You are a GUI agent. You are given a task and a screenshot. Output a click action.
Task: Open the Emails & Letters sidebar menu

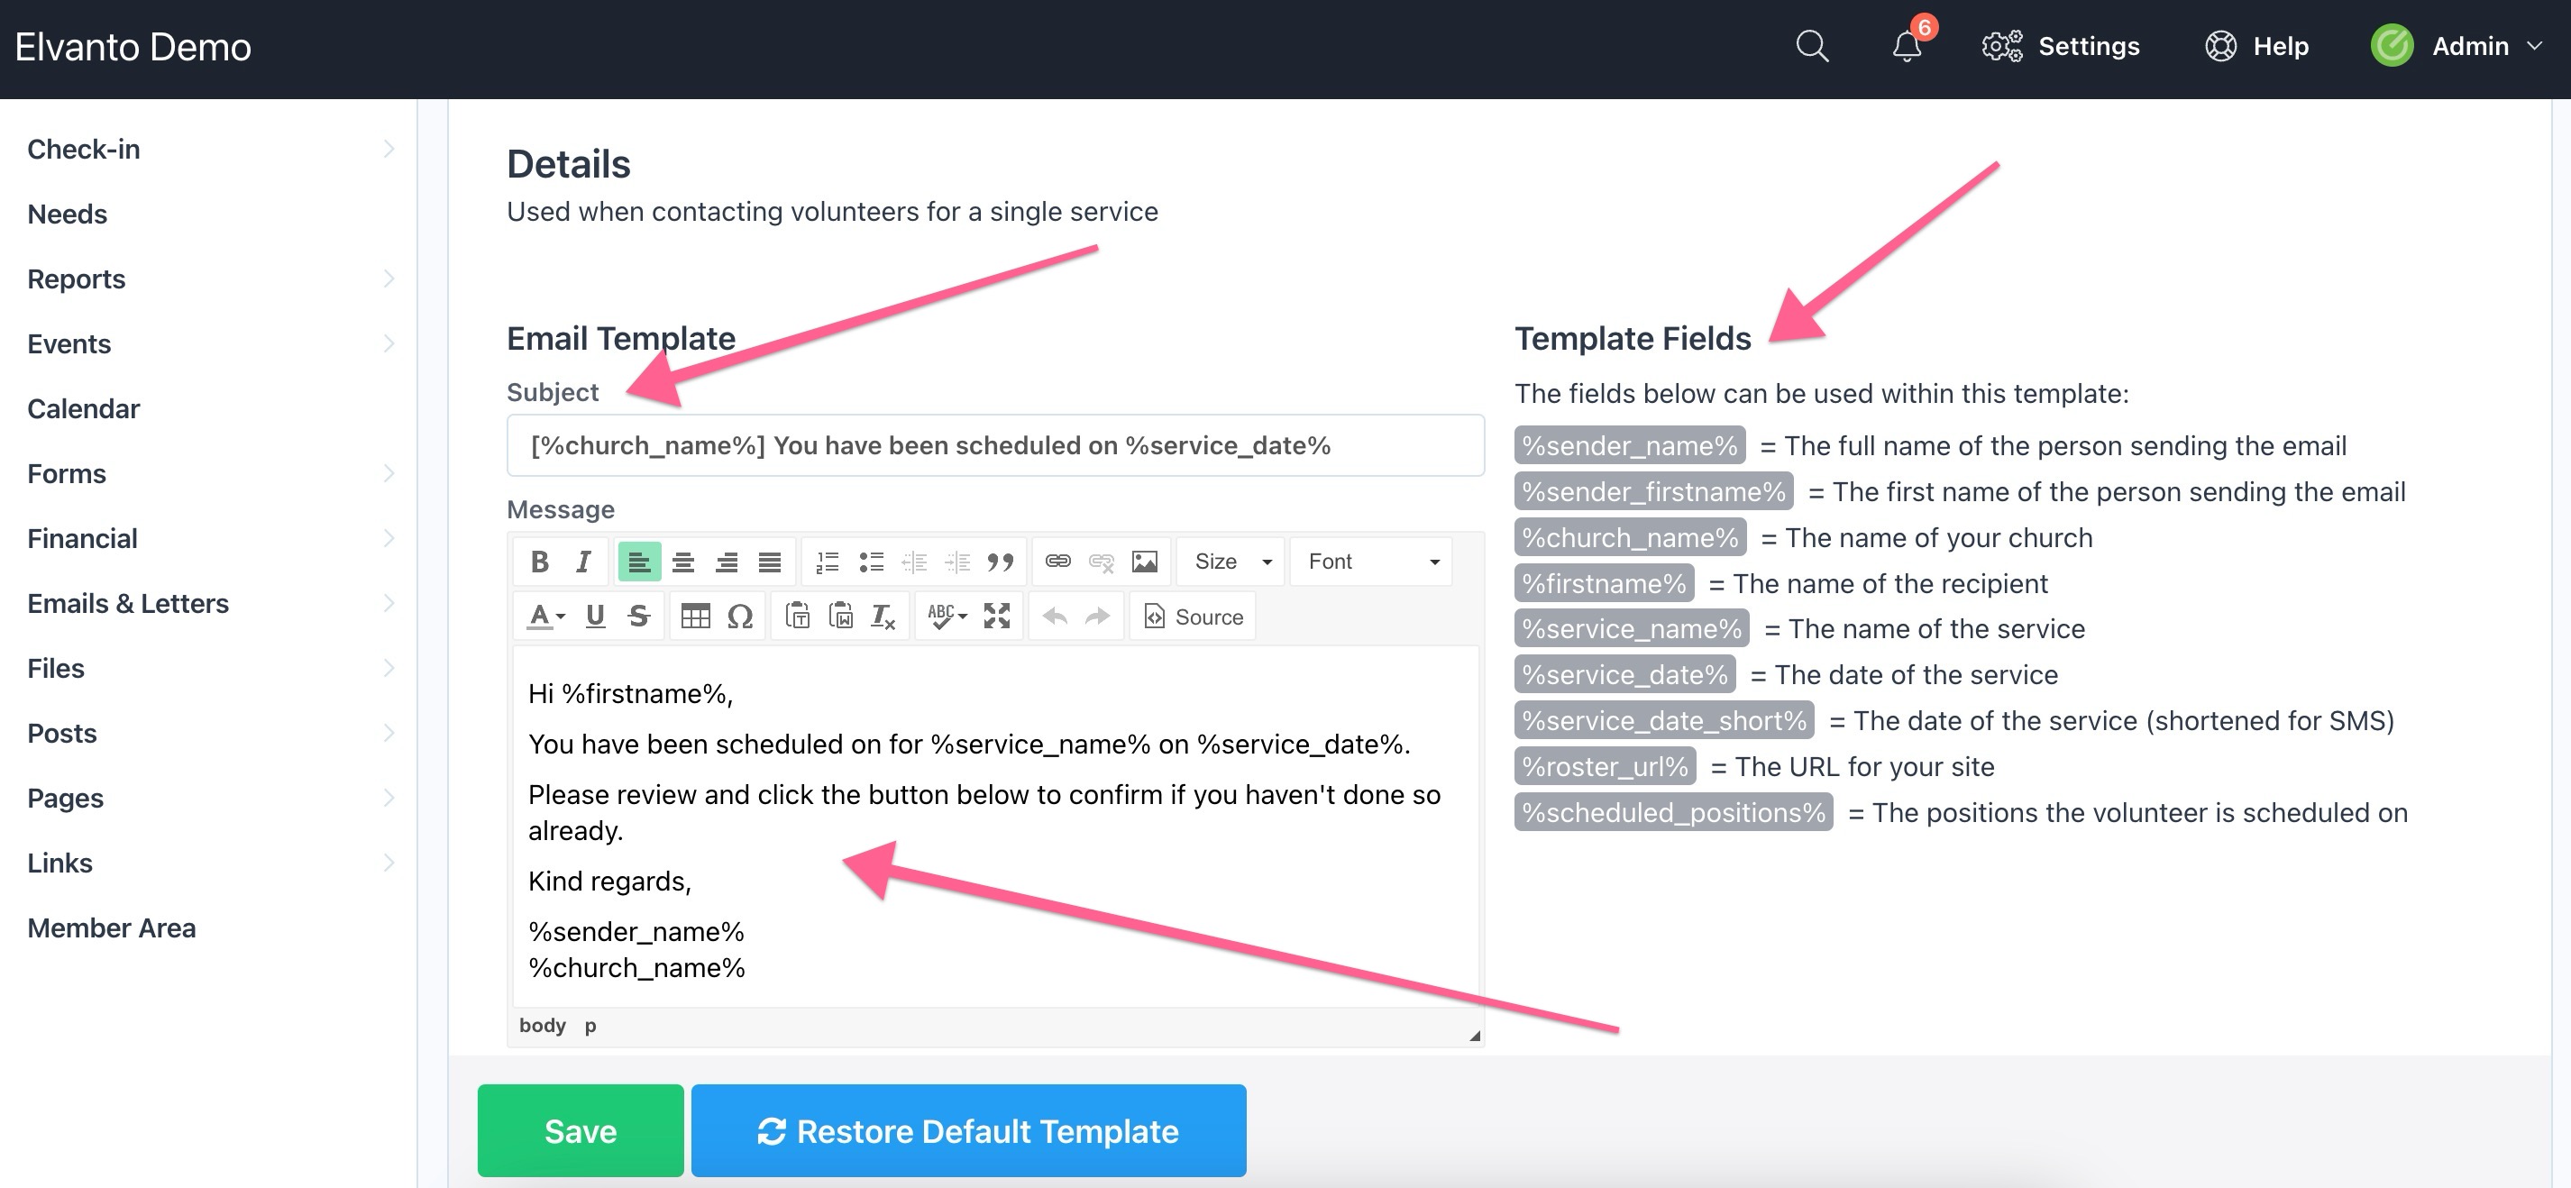(128, 603)
